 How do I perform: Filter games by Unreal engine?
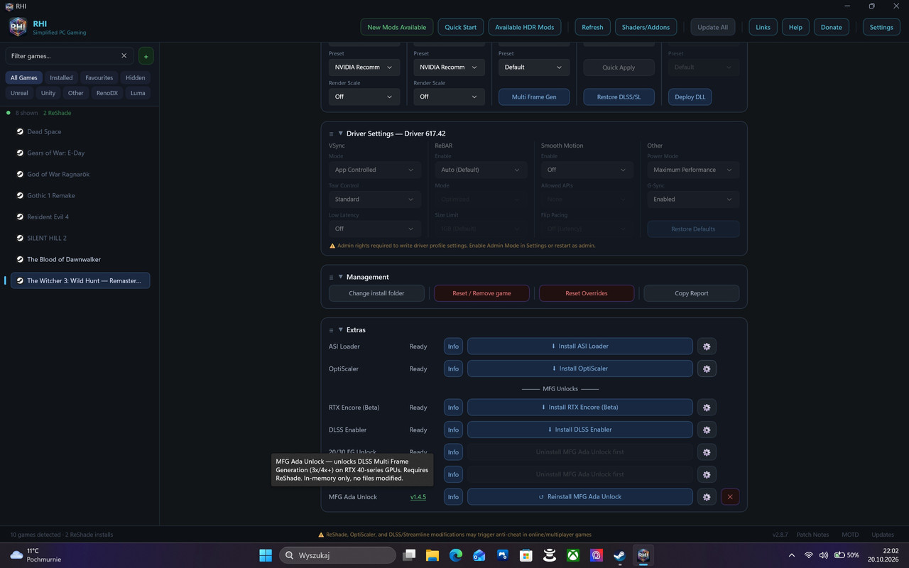click(x=19, y=93)
